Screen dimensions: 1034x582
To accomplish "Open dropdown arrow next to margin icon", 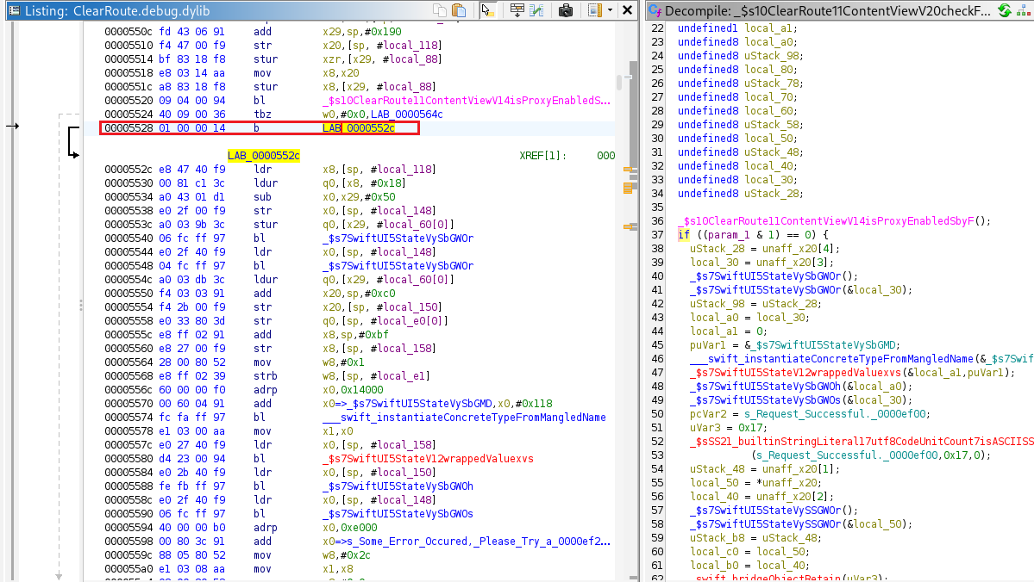I will (611, 11).
